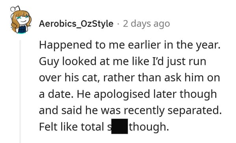Open the '2 days ago' timestamp permalink
Screen dimensions: 236x143
coord(146,24)
